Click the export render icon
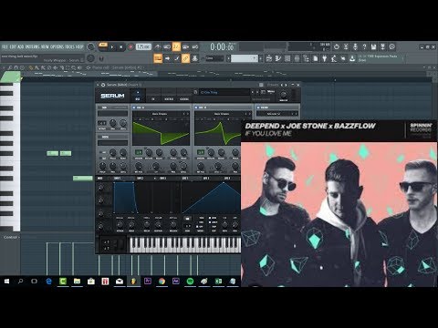 pyautogui.click(x=383, y=46)
